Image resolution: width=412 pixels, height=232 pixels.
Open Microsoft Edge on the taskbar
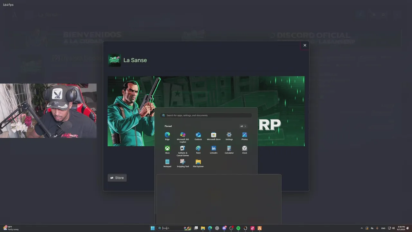210,228
